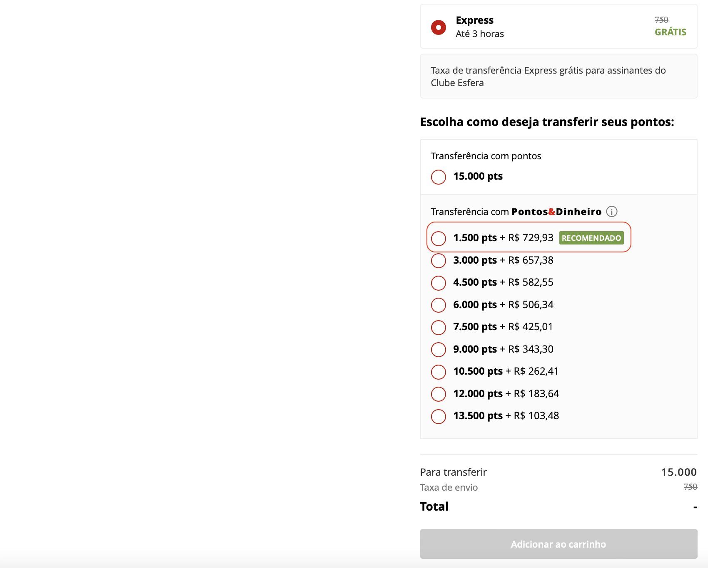The image size is (708, 568).
Task: Click the Clube Esfera free transfer notice
Action: pyautogui.click(x=558, y=76)
